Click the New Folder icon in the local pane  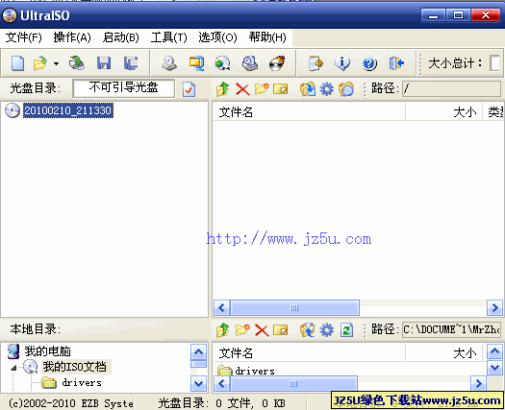(x=242, y=330)
